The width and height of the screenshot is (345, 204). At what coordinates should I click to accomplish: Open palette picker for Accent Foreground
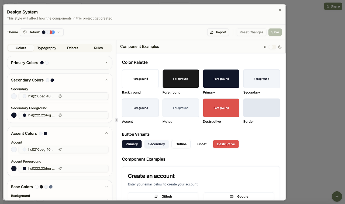coord(60,168)
